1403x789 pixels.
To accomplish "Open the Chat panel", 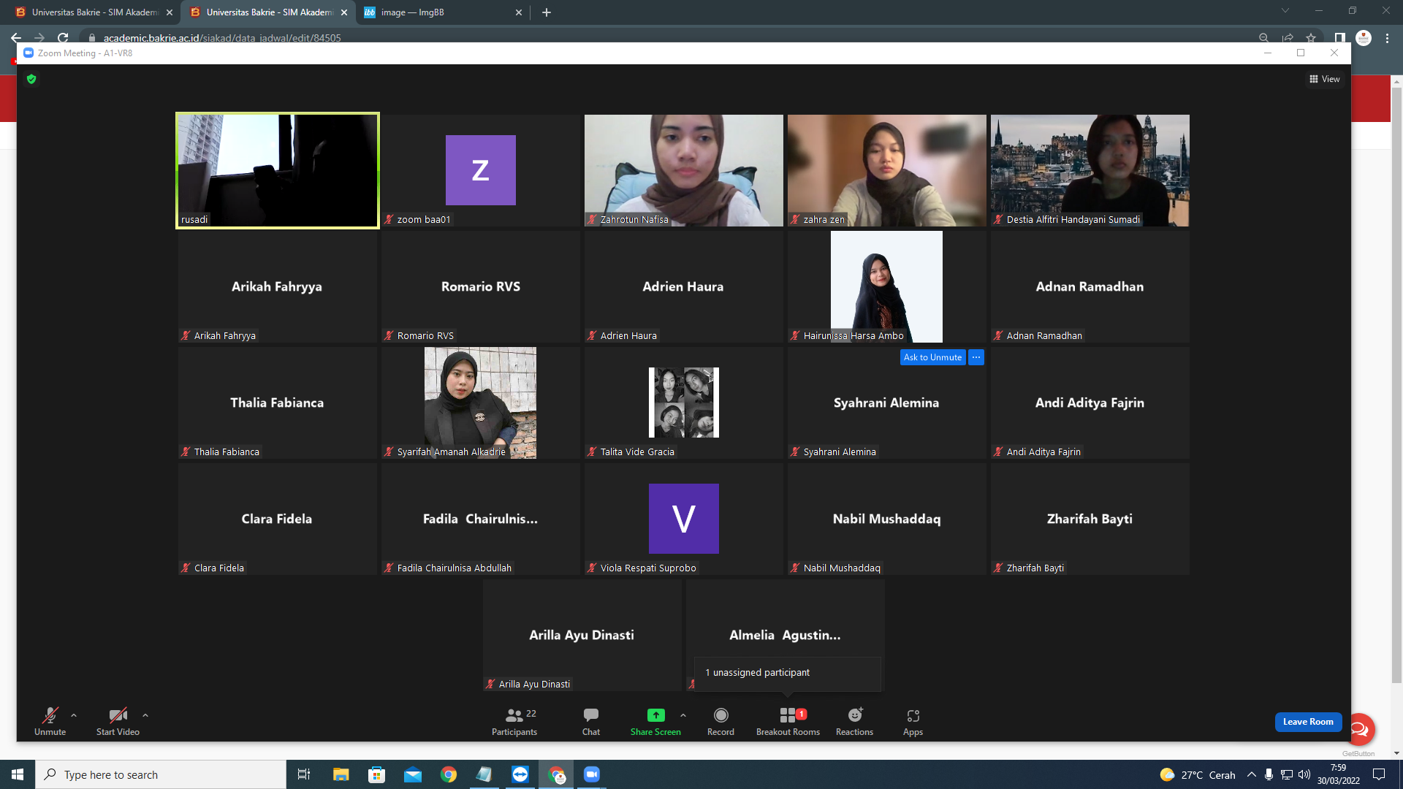I will [x=591, y=720].
